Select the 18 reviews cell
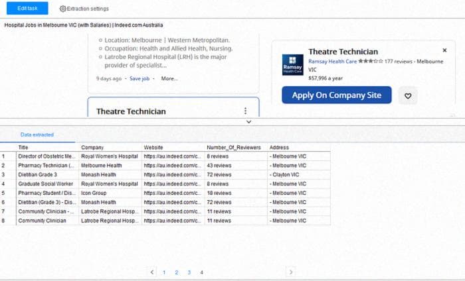Screen dimensions: 465x281 236,193
